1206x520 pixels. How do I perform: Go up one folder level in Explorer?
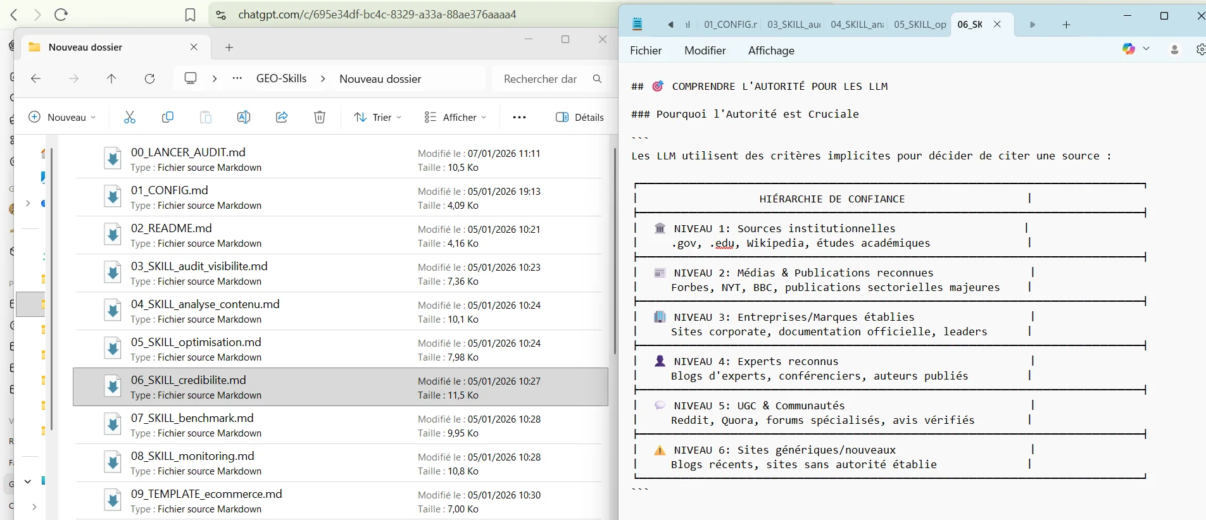(x=111, y=78)
